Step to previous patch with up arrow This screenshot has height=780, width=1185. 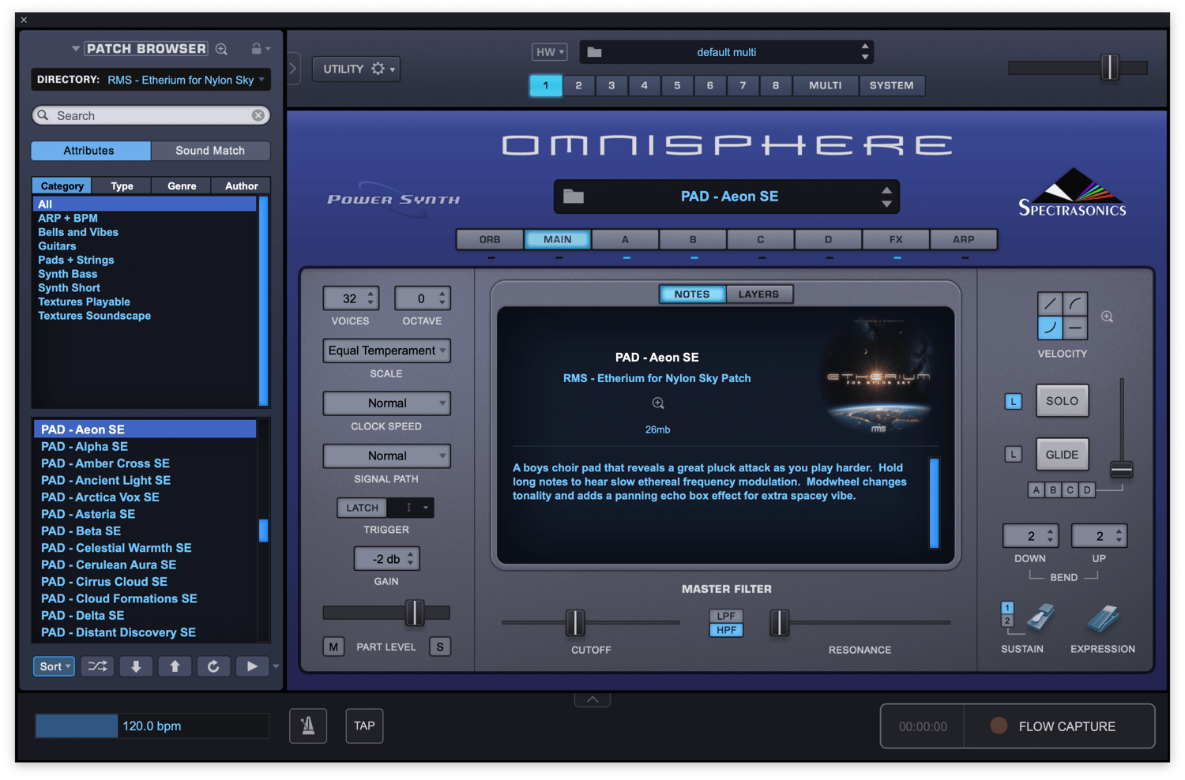(175, 666)
